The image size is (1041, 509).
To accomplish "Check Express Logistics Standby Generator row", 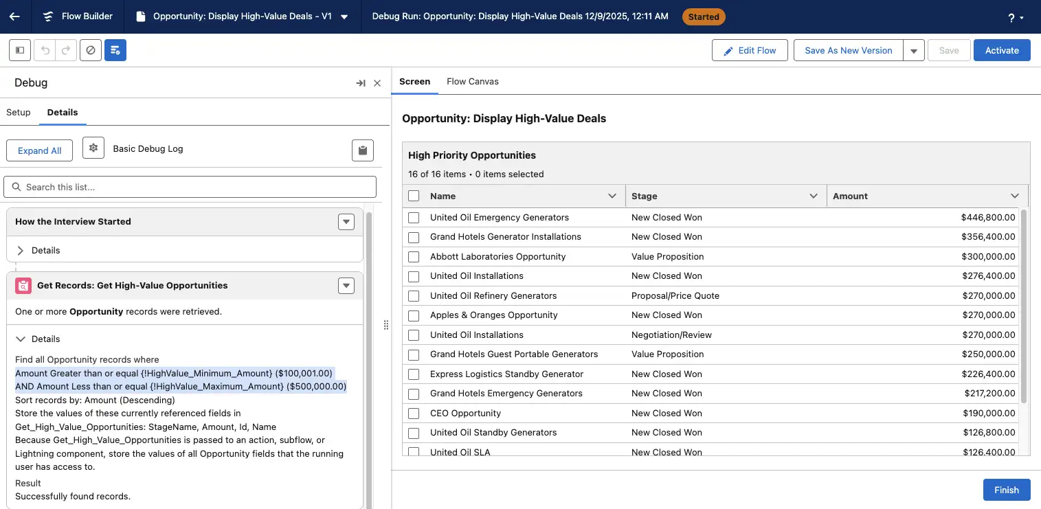I will pos(414,374).
